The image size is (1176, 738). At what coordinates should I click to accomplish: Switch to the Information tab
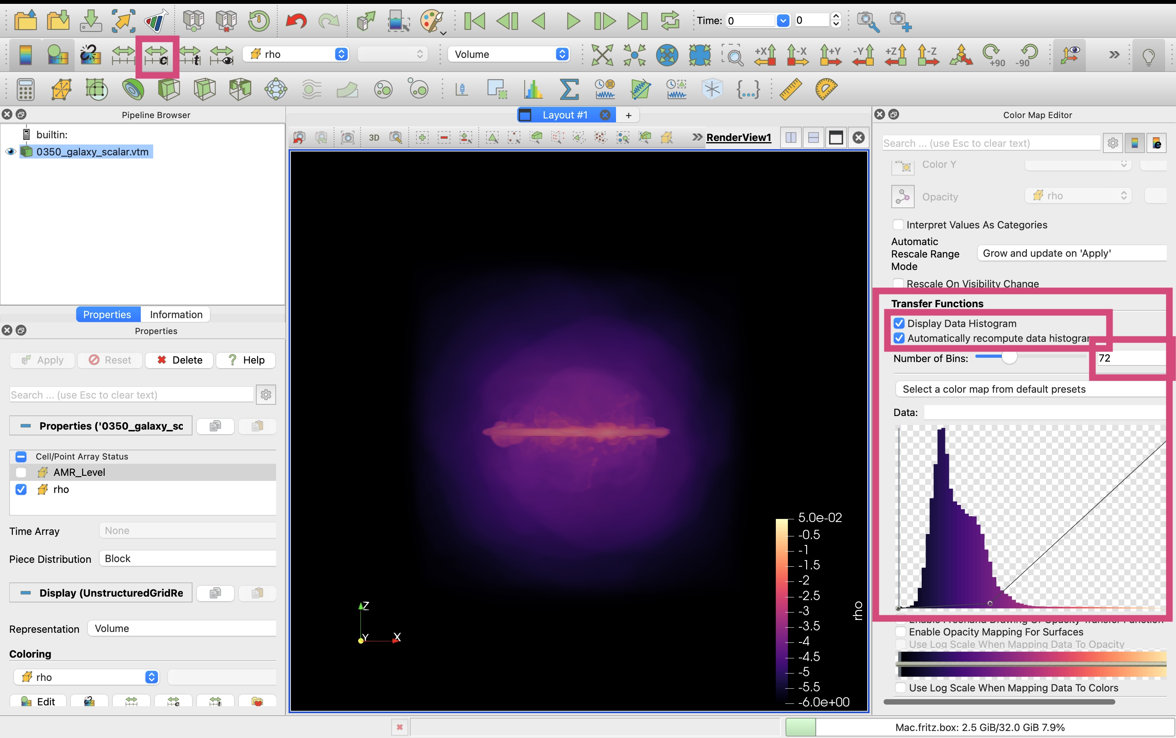tap(176, 315)
